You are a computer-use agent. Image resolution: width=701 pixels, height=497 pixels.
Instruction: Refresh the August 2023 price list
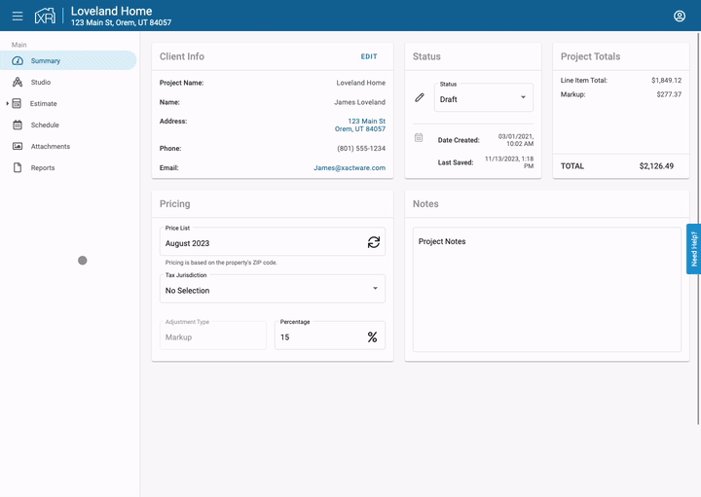(x=374, y=242)
